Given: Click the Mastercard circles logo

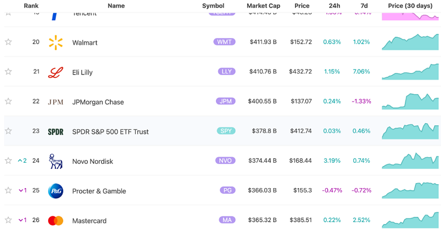Looking at the screenshot, I should pos(55,221).
